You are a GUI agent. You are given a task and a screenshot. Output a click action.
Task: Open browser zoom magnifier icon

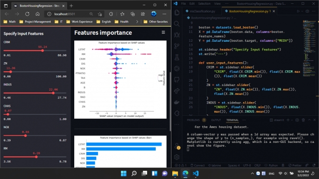point(91,14)
